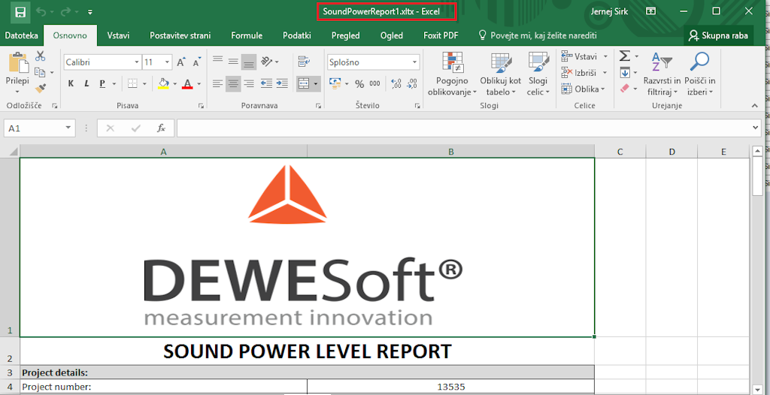Copy the selection using Copy icon
Viewport: 770px width, 395px height.
(x=41, y=73)
